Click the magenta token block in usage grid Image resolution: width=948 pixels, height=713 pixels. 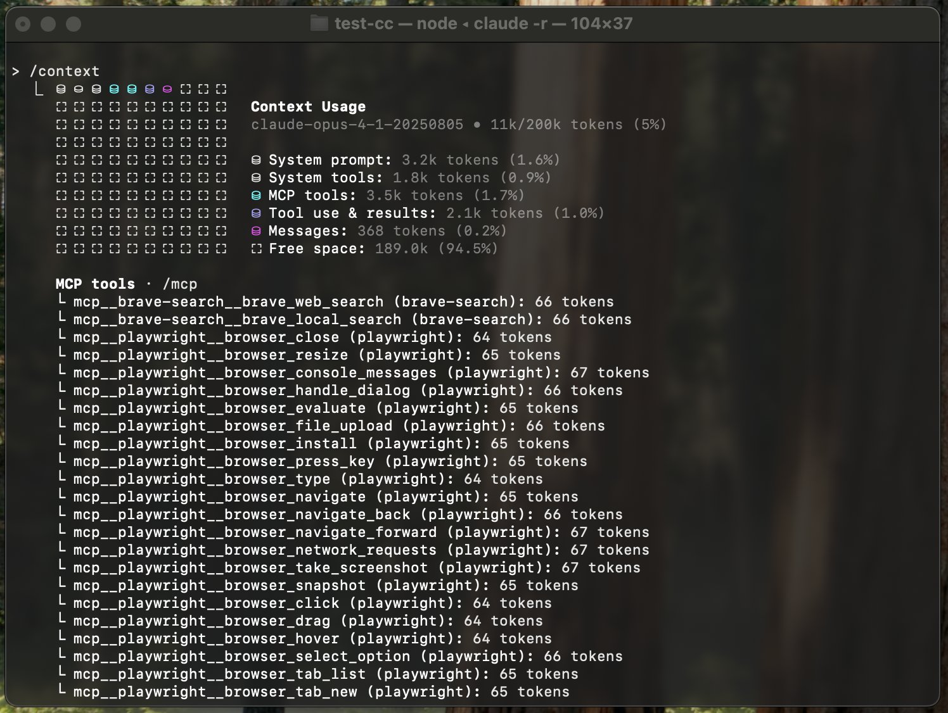167,89
